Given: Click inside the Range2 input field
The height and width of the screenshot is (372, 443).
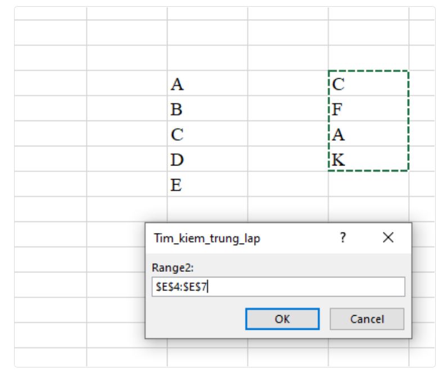Looking at the screenshot, I should coord(278,287).
